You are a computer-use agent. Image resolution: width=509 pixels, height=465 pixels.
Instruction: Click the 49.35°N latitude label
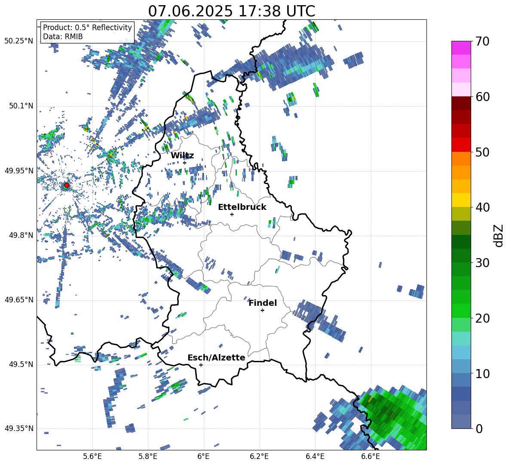tap(19, 428)
